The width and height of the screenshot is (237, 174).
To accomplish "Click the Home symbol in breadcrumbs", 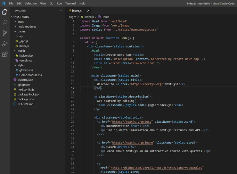I will 105,17.
